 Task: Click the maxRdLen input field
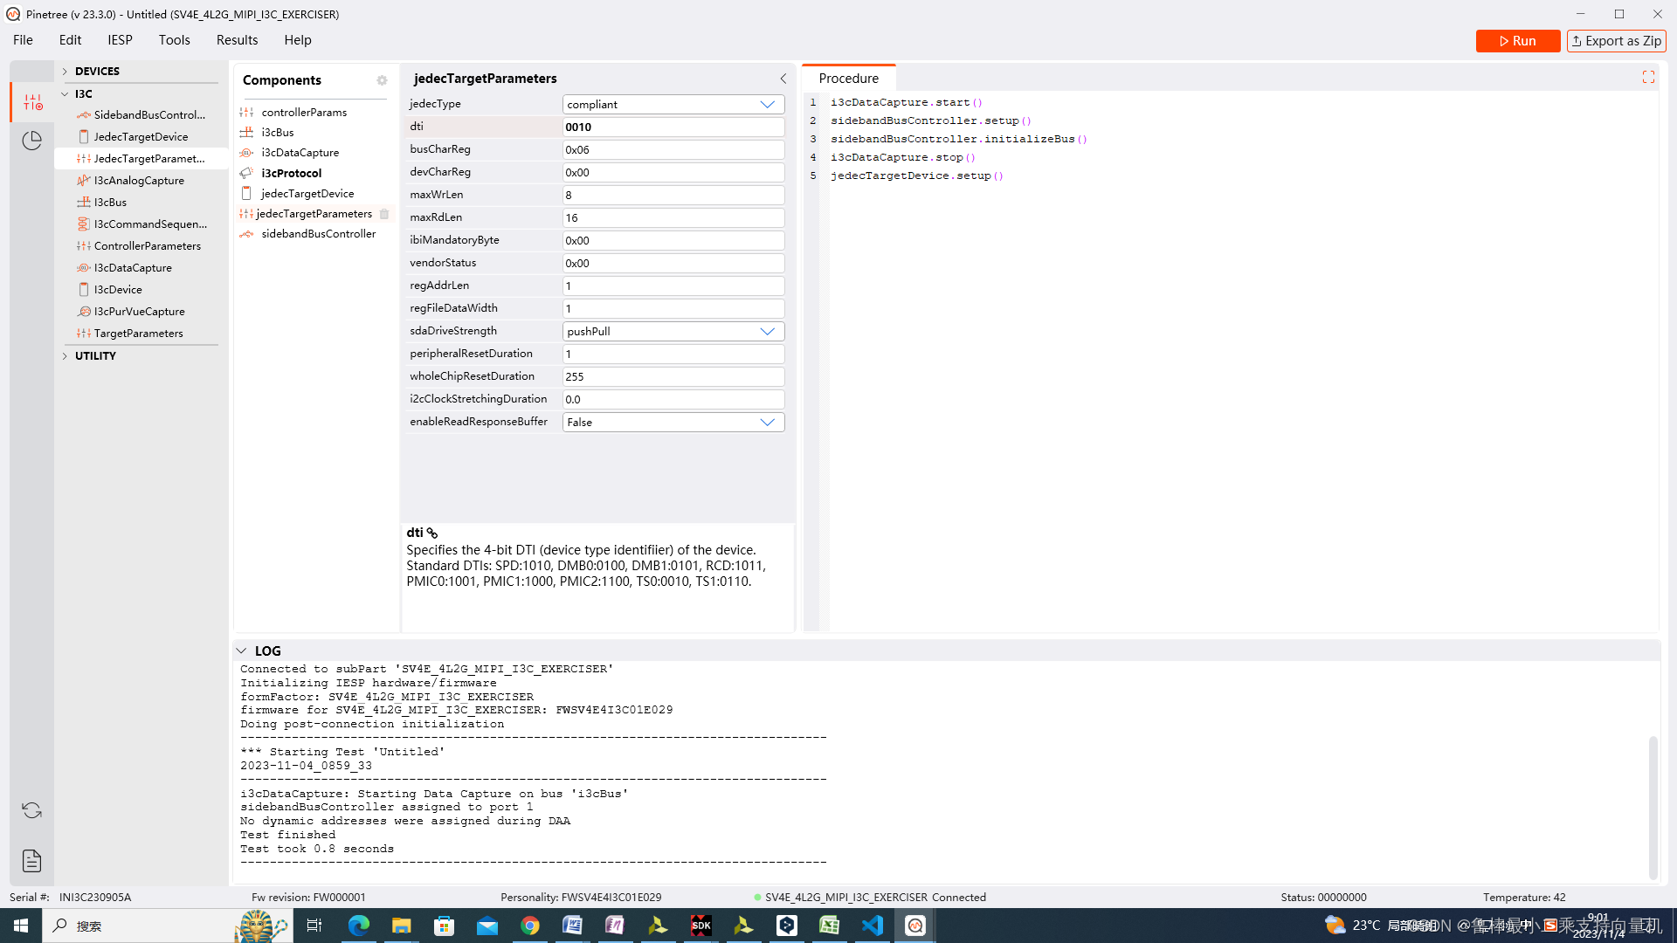(x=673, y=217)
